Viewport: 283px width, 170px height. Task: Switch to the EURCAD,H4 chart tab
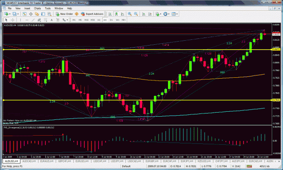point(255,161)
